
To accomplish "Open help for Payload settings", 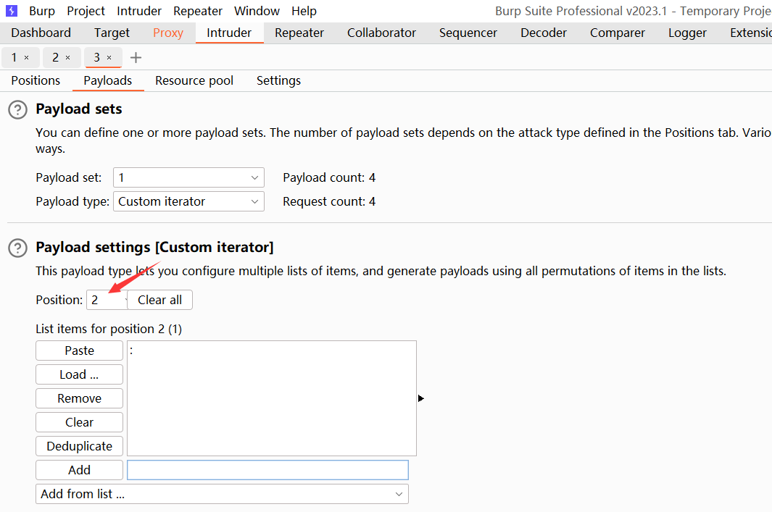I will click(17, 248).
